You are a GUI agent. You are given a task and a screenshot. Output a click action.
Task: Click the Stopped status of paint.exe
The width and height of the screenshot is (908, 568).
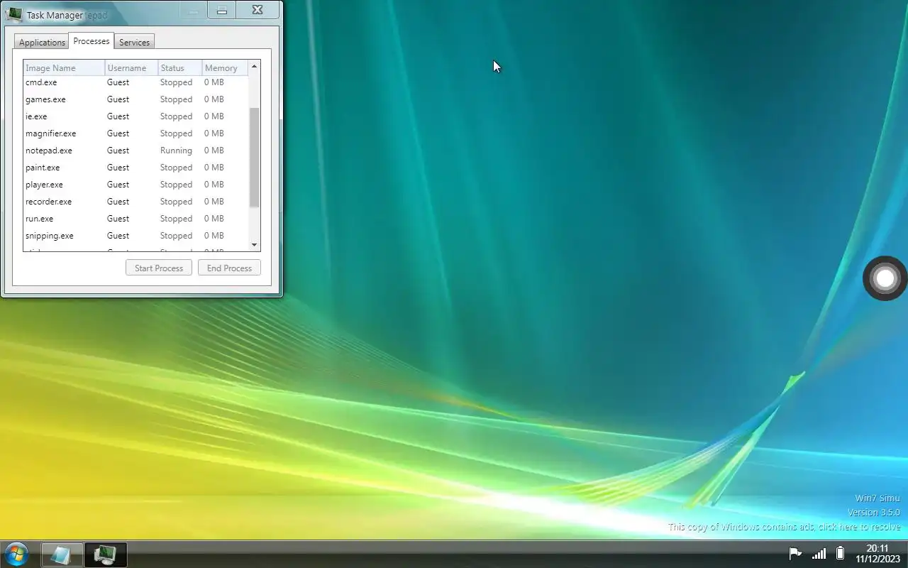point(176,168)
